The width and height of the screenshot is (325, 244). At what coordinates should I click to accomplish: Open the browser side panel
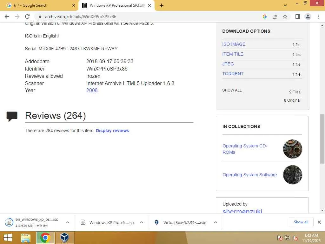point(298,17)
